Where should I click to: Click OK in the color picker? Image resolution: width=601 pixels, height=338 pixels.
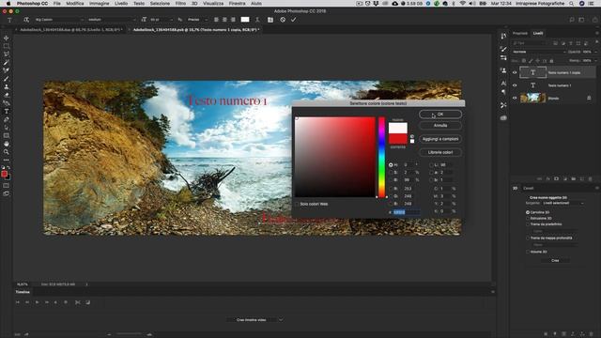click(440, 115)
